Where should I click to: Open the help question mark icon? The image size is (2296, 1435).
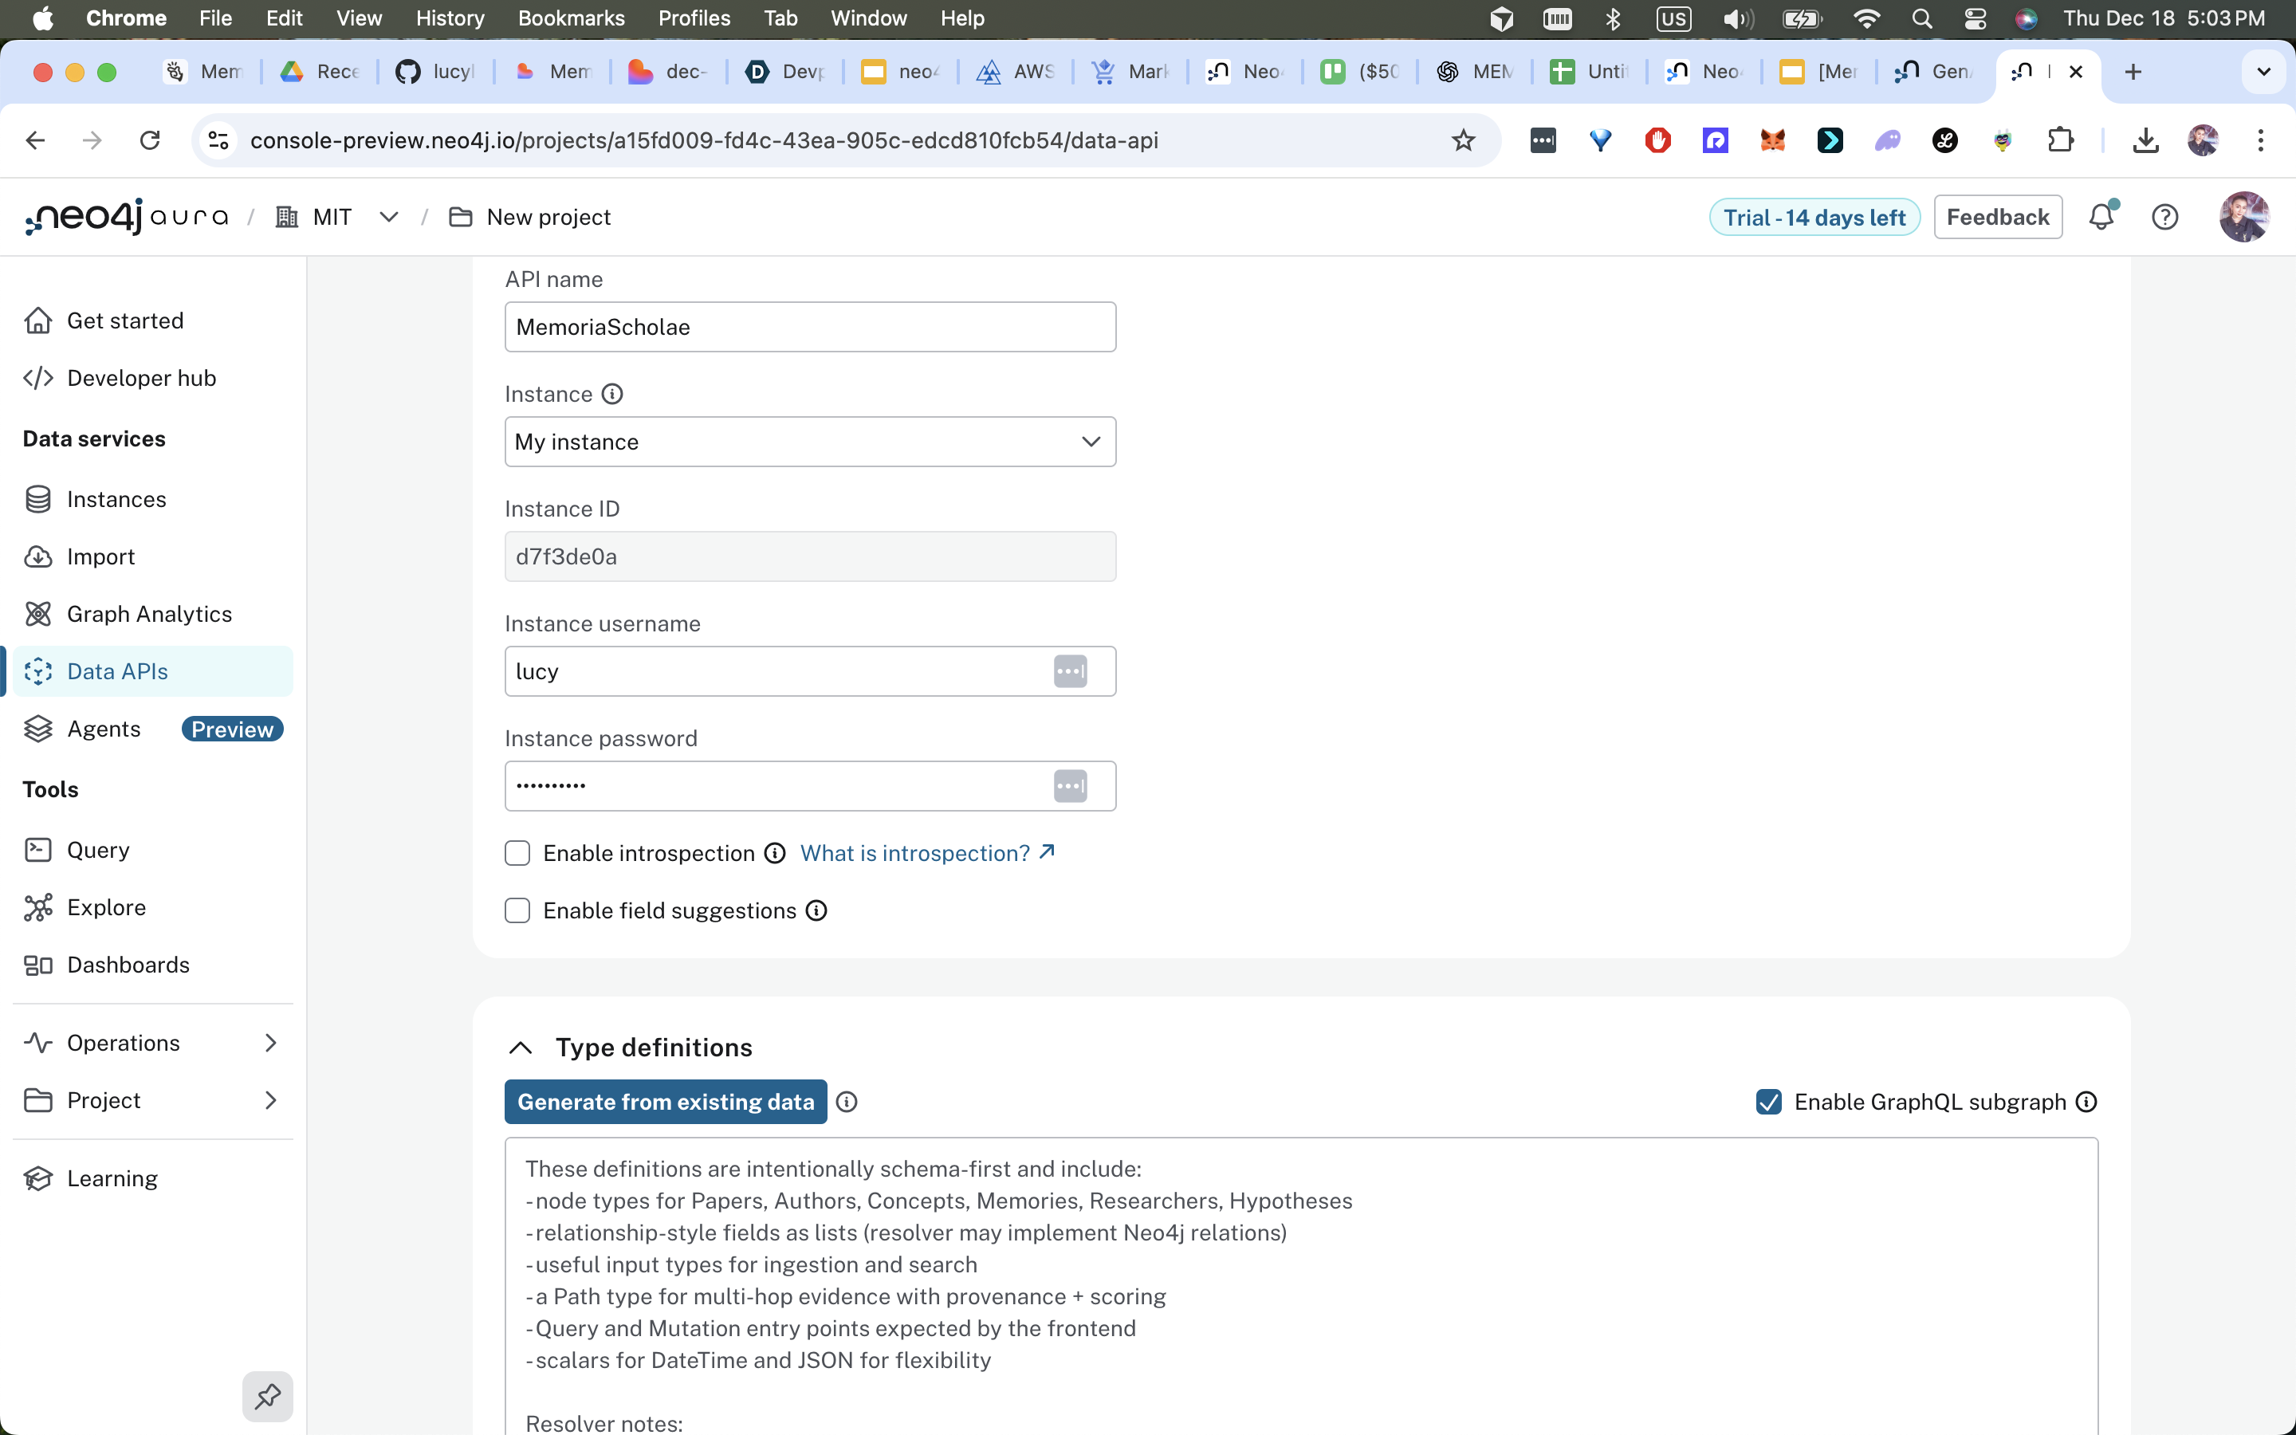coord(2164,218)
